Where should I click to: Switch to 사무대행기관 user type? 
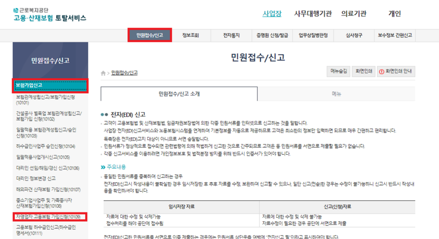(313, 14)
